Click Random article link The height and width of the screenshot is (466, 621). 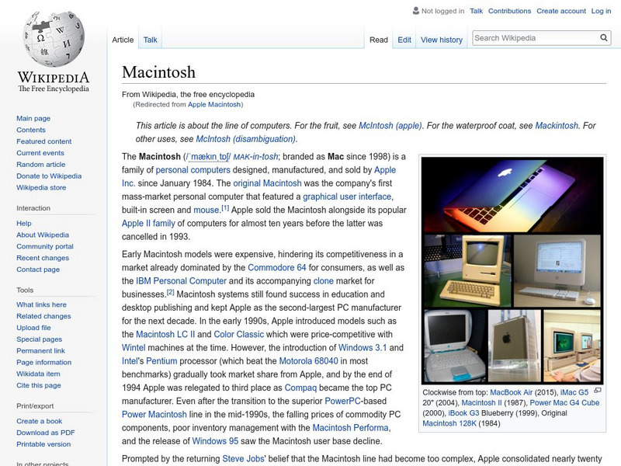tap(41, 164)
